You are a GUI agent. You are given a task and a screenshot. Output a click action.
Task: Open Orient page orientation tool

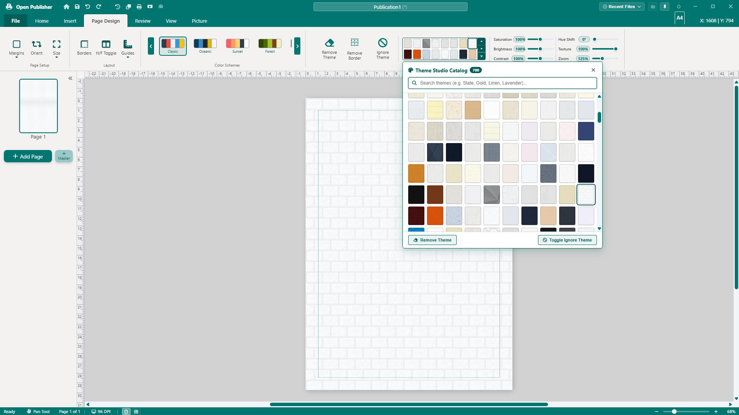coord(37,48)
